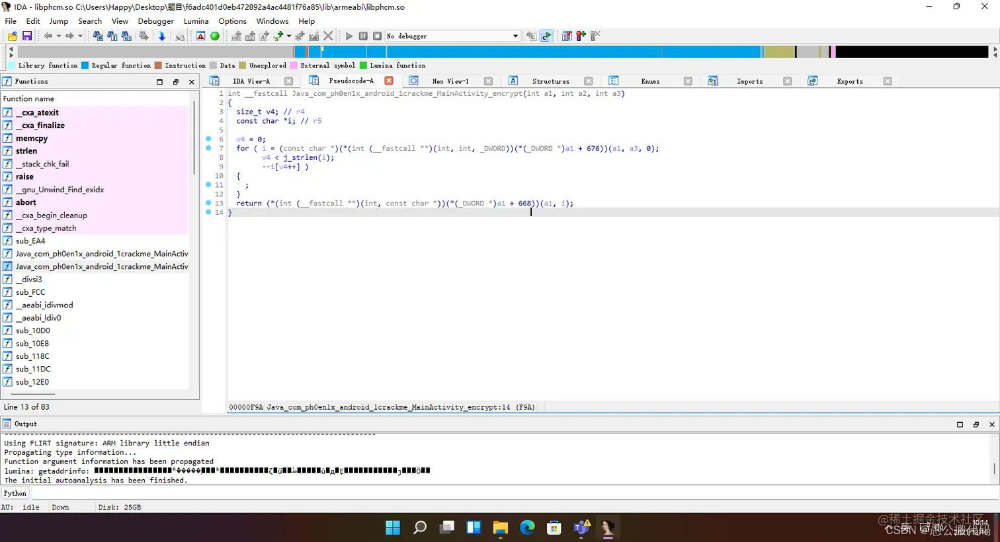The height and width of the screenshot is (542, 1000).
Task: Click the Python command input field
Action: [515, 493]
